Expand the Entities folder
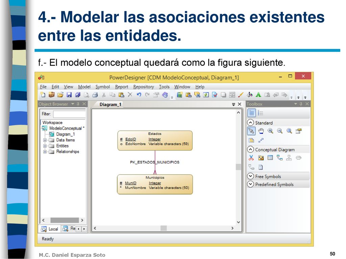The height and width of the screenshot is (259, 346). coord(45,146)
